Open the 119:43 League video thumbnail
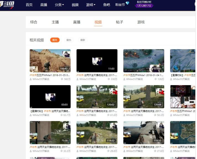Image resolution: width=197 pixels, height=159 pixels. (x=144, y=61)
